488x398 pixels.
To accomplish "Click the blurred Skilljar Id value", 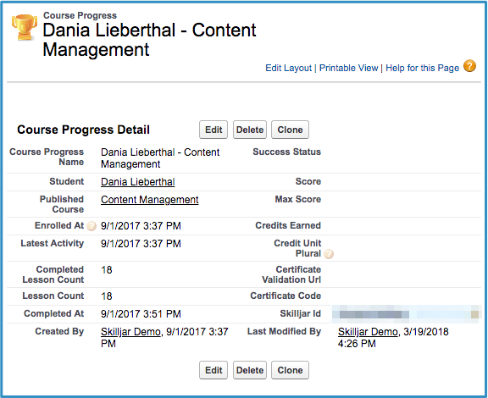I will (x=407, y=314).
